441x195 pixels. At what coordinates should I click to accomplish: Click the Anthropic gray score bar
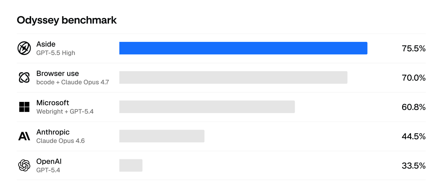[x=162, y=136]
